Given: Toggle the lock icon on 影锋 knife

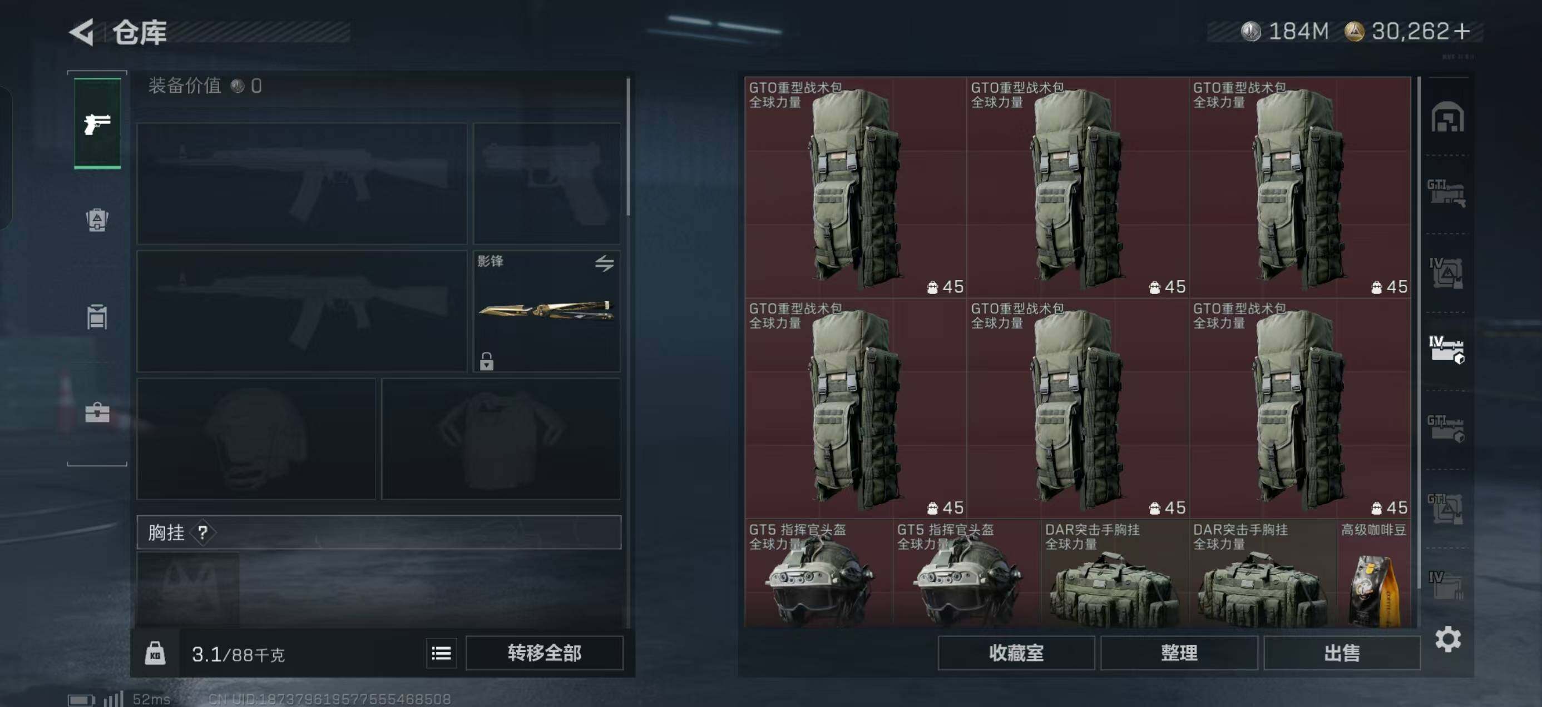Looking at the screenshot, I should 487,361.
